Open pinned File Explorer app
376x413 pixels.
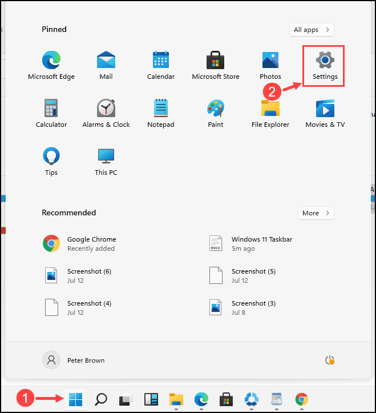pyautogui.click(x=270, y=113)
